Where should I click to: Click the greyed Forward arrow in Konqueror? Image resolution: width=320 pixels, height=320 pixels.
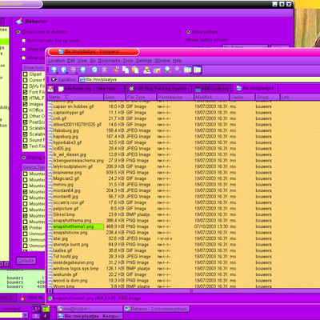[73, 70]
